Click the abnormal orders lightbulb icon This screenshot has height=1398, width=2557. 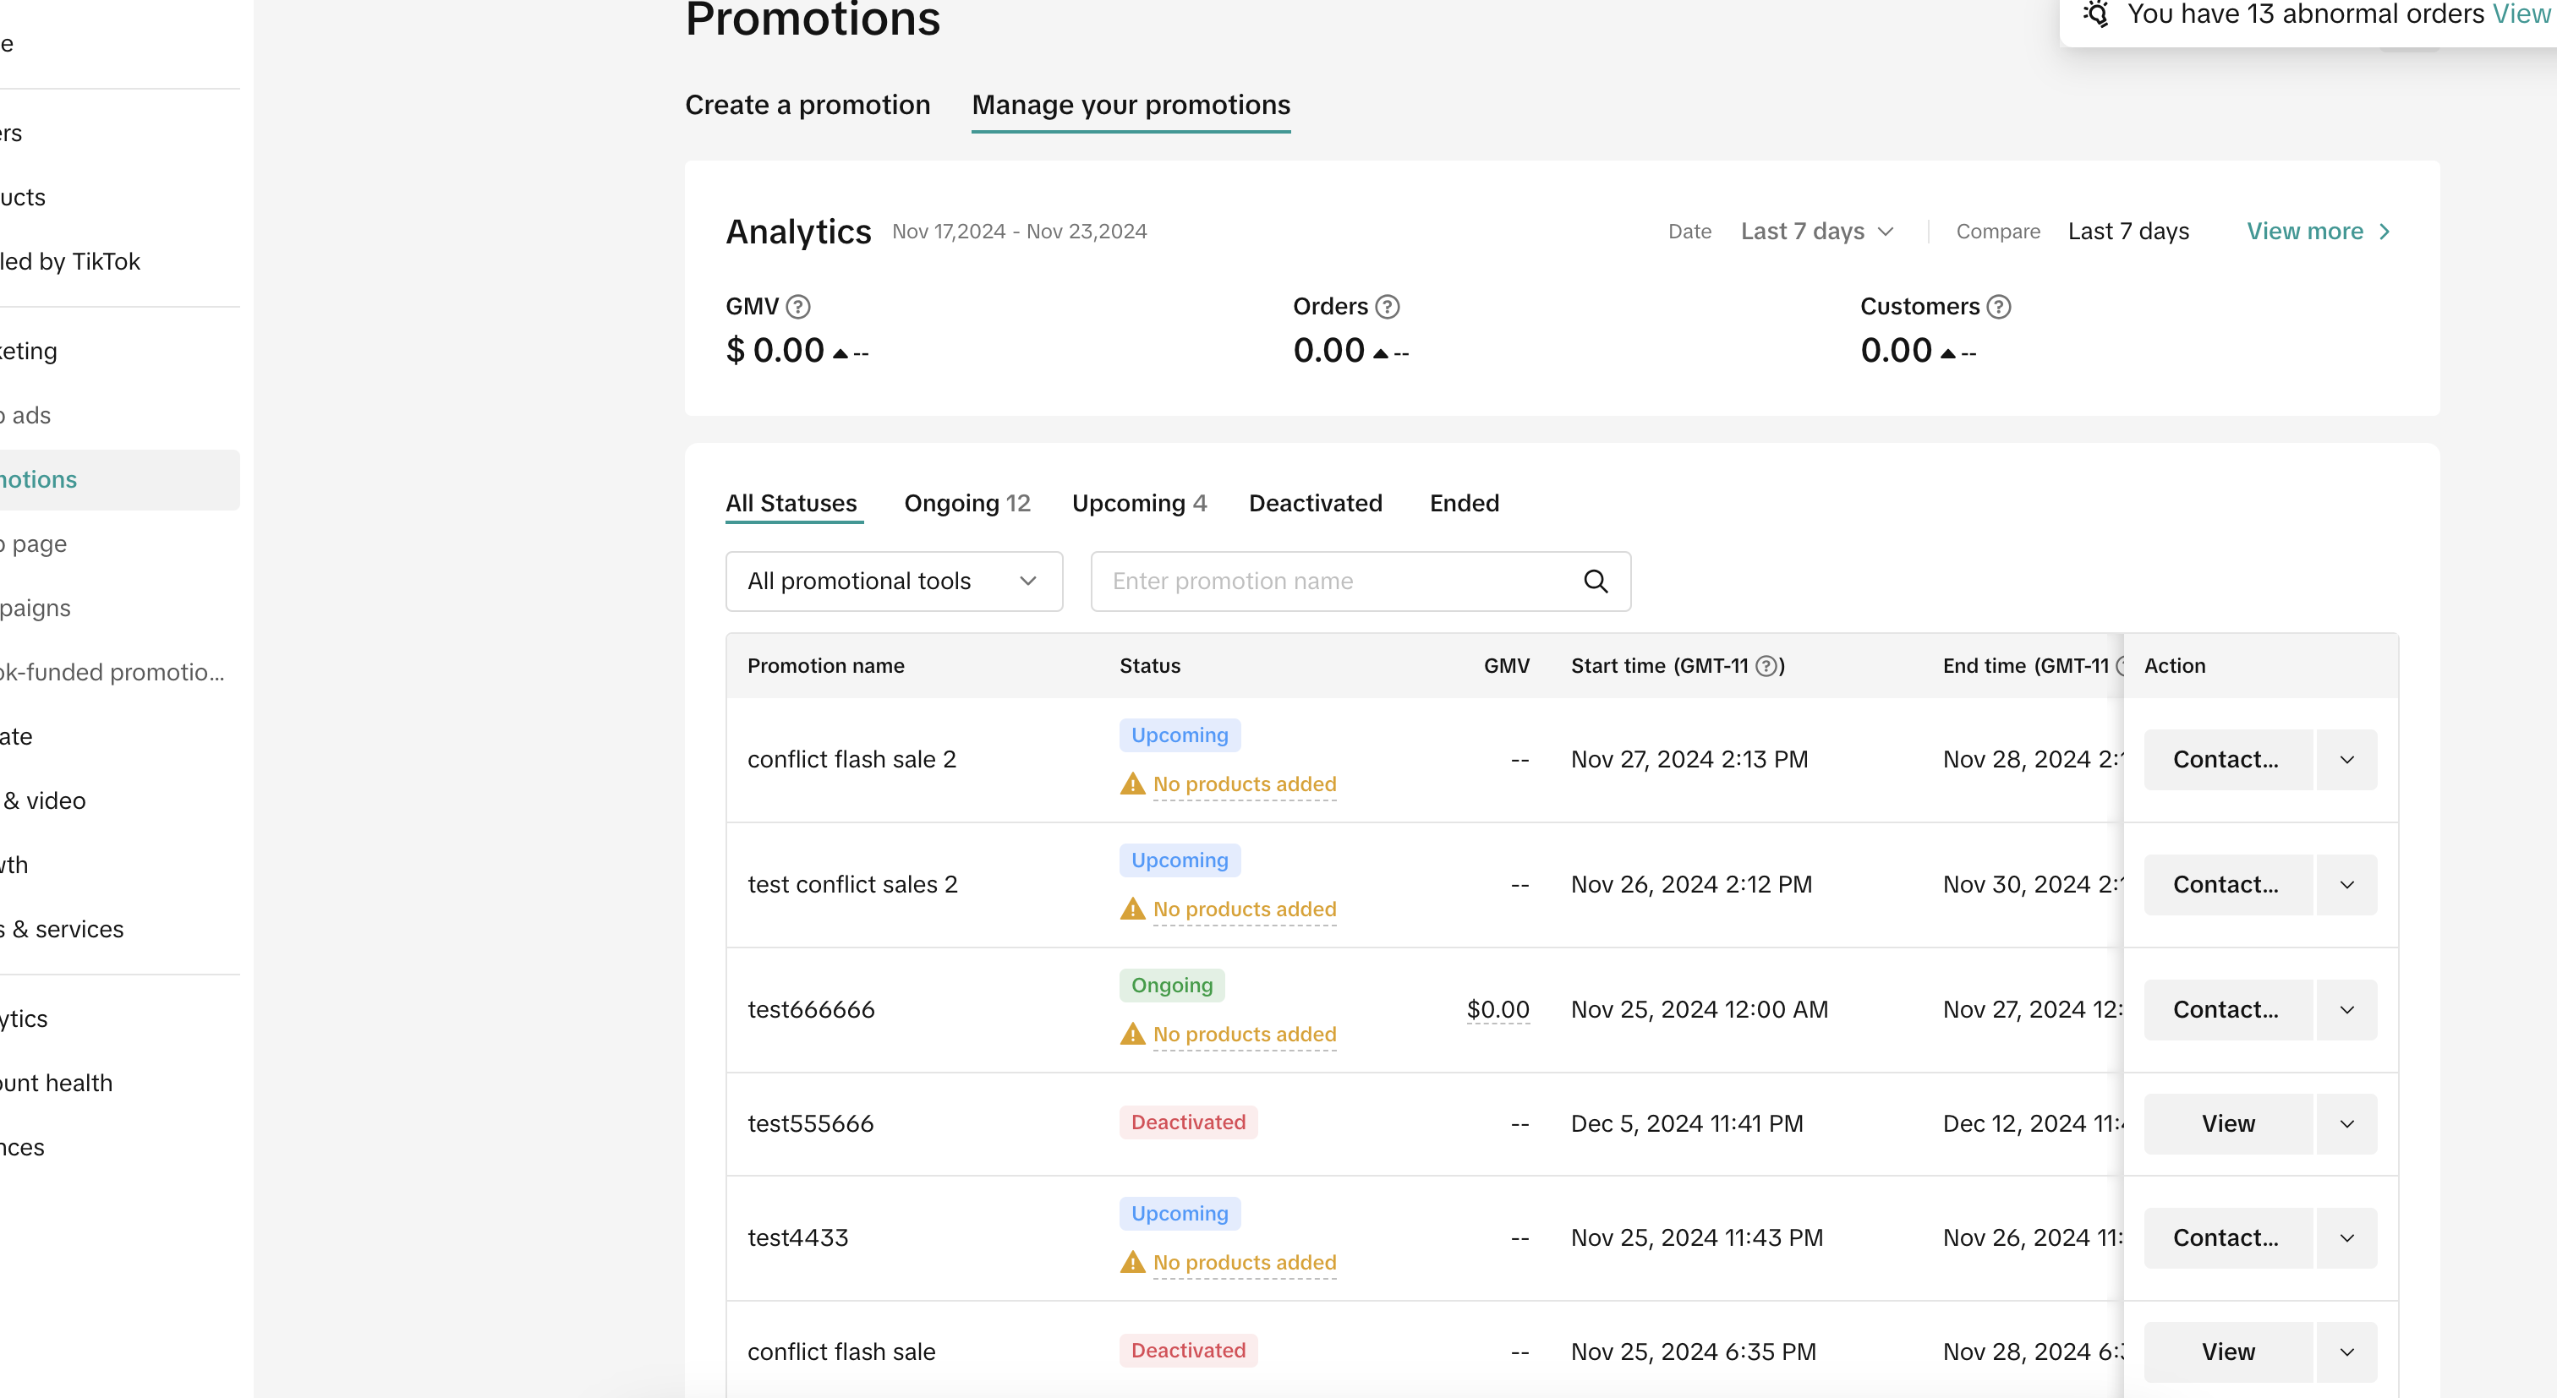click(2095, 14)
